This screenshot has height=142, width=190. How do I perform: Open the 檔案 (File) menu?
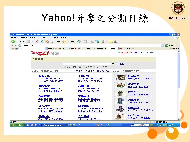[x=14, y=38]
